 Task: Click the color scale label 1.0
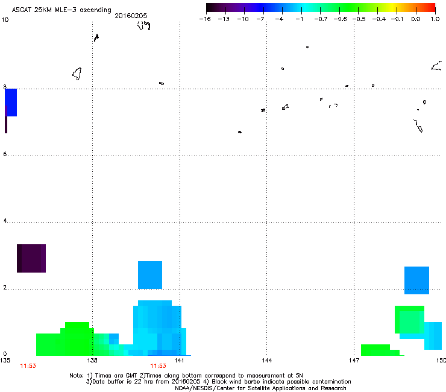435,19
